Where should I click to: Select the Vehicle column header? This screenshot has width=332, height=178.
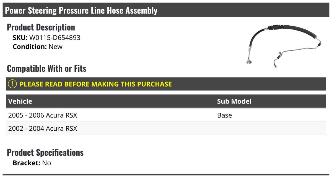point(20,101)
